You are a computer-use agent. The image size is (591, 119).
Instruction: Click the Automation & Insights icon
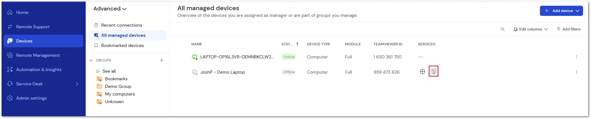tap(10, 69)
